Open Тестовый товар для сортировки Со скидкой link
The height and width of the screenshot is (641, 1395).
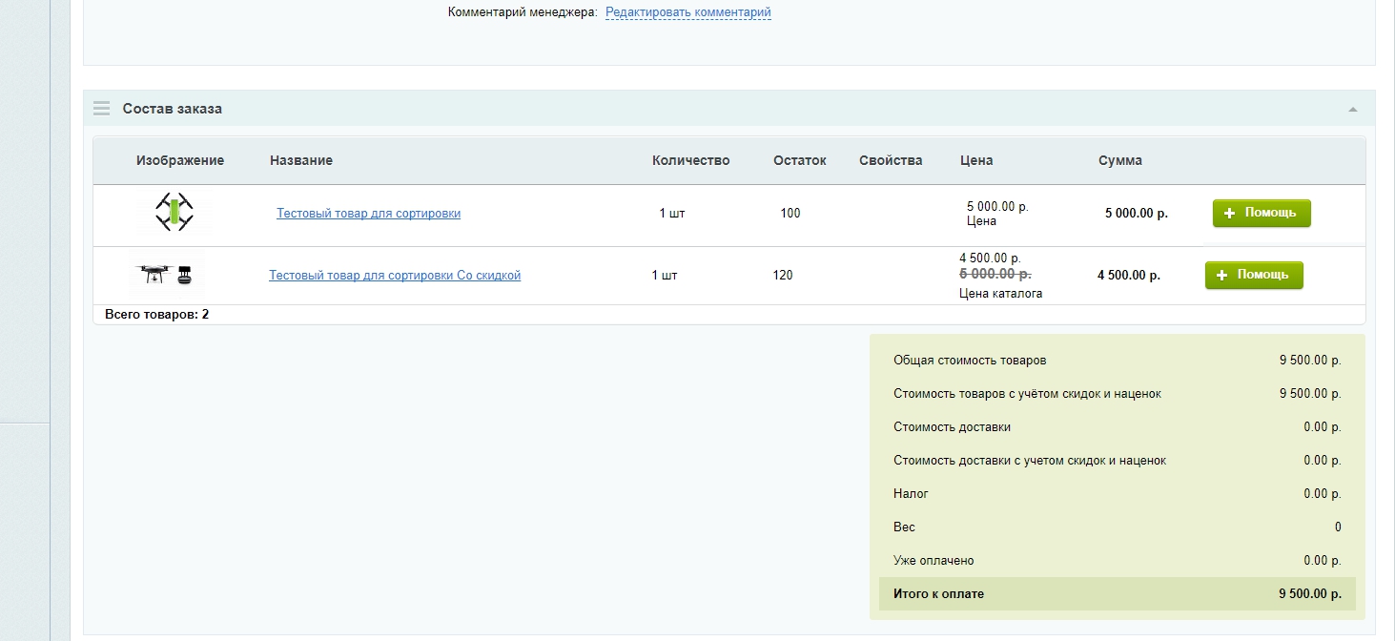[x=395, y=276]
